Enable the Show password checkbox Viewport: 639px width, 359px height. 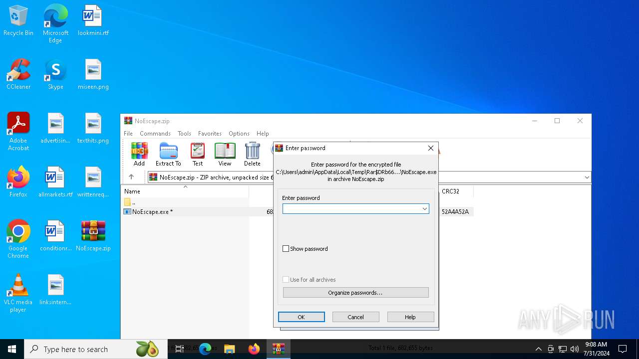tap(286, 249)
